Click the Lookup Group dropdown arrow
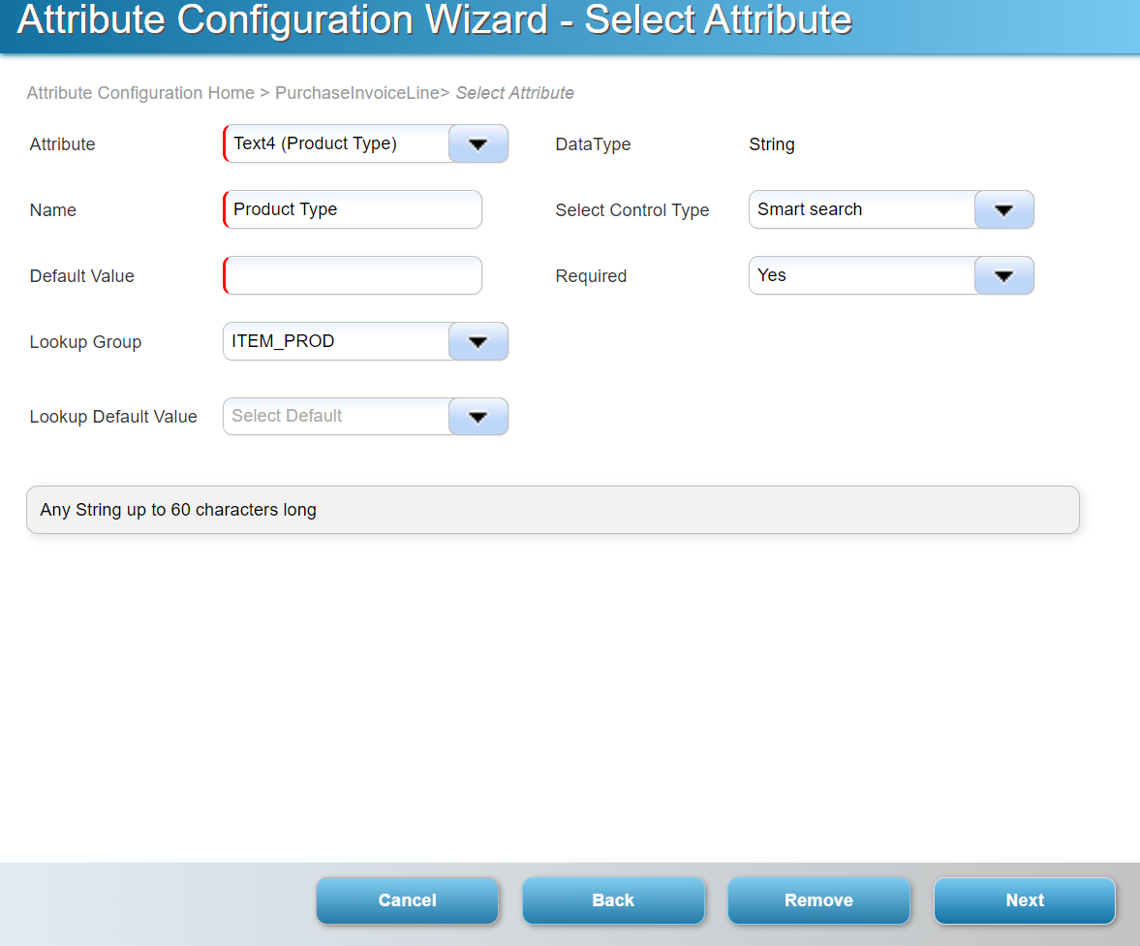 point(478,341)
